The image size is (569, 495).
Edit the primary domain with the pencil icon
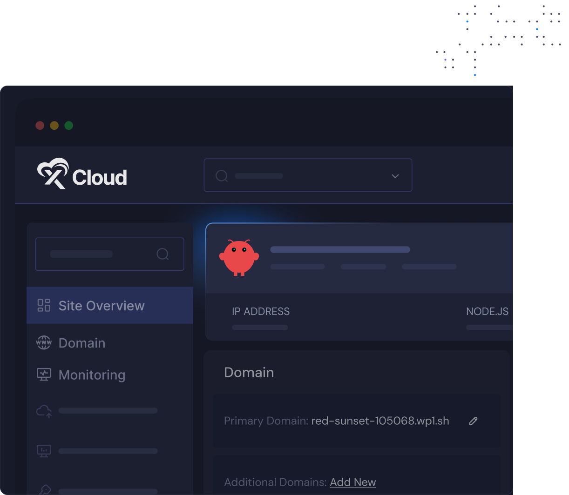(473, 421)
